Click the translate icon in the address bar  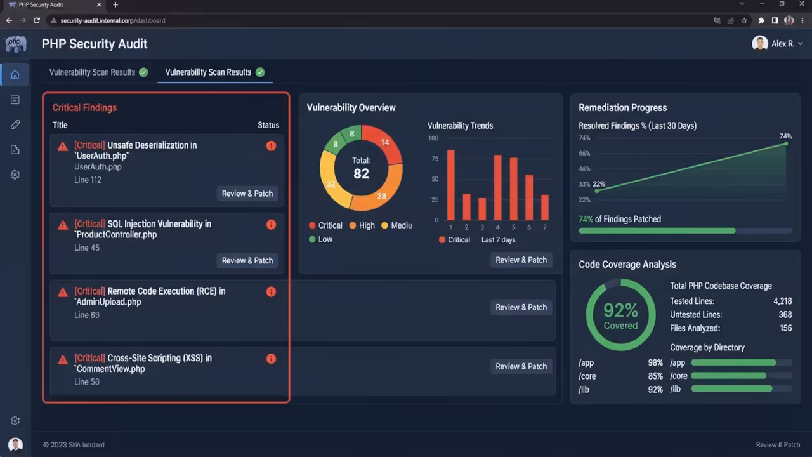click(x=717, y=20)
